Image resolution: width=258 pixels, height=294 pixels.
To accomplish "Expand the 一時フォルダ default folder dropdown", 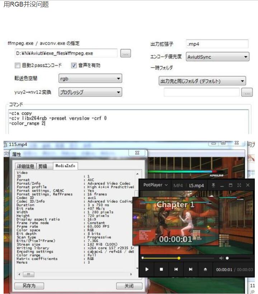I will tap(202, 81).
